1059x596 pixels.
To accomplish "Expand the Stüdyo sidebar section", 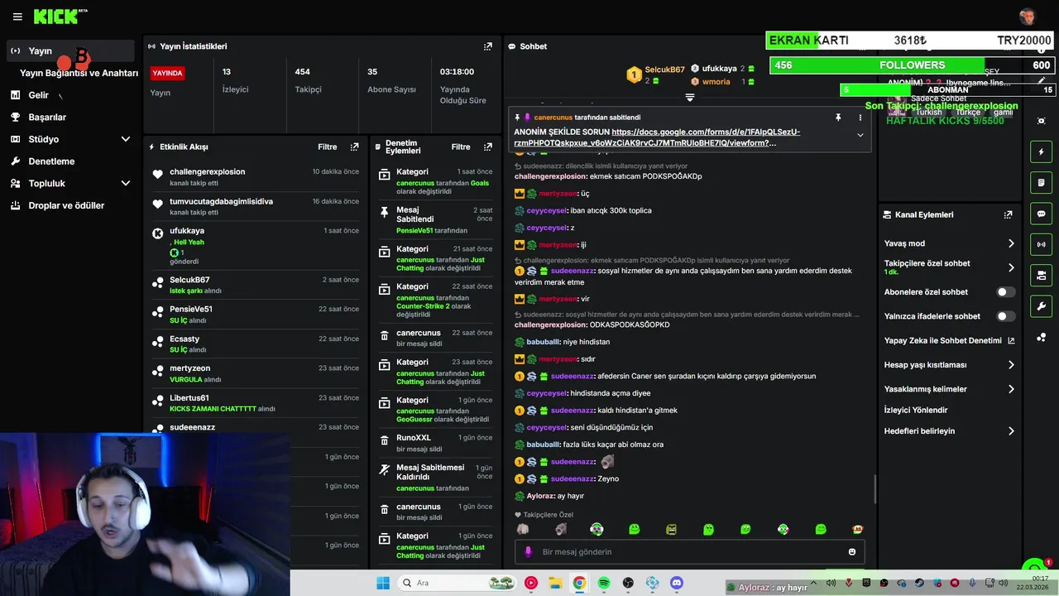I will coord(126,139).
